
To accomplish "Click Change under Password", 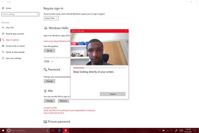I will pyautogui.click(x=49, y=81).
